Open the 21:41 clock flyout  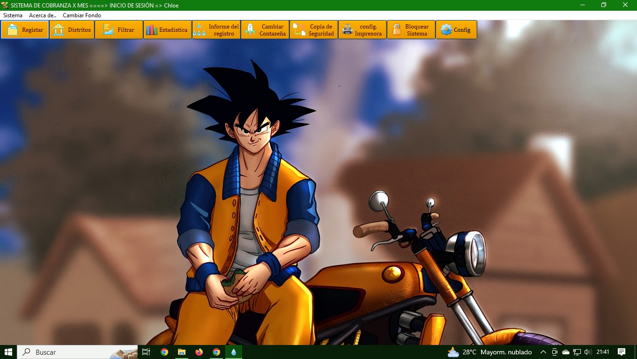[x=603, y=352]
